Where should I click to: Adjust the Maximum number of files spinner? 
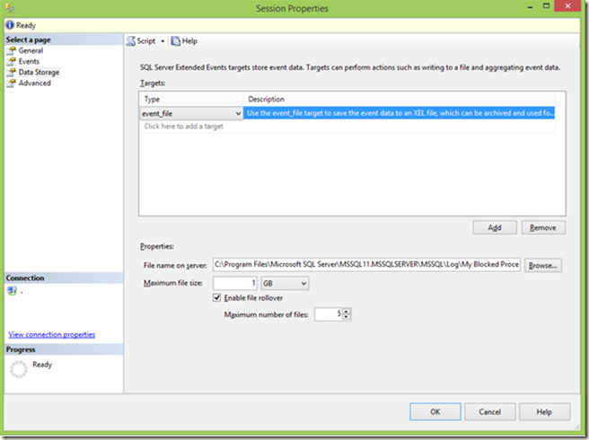(347, 314)
